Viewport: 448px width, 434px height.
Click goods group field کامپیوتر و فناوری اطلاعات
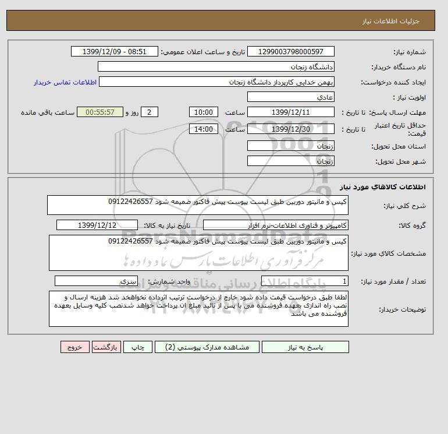[275, 225]
